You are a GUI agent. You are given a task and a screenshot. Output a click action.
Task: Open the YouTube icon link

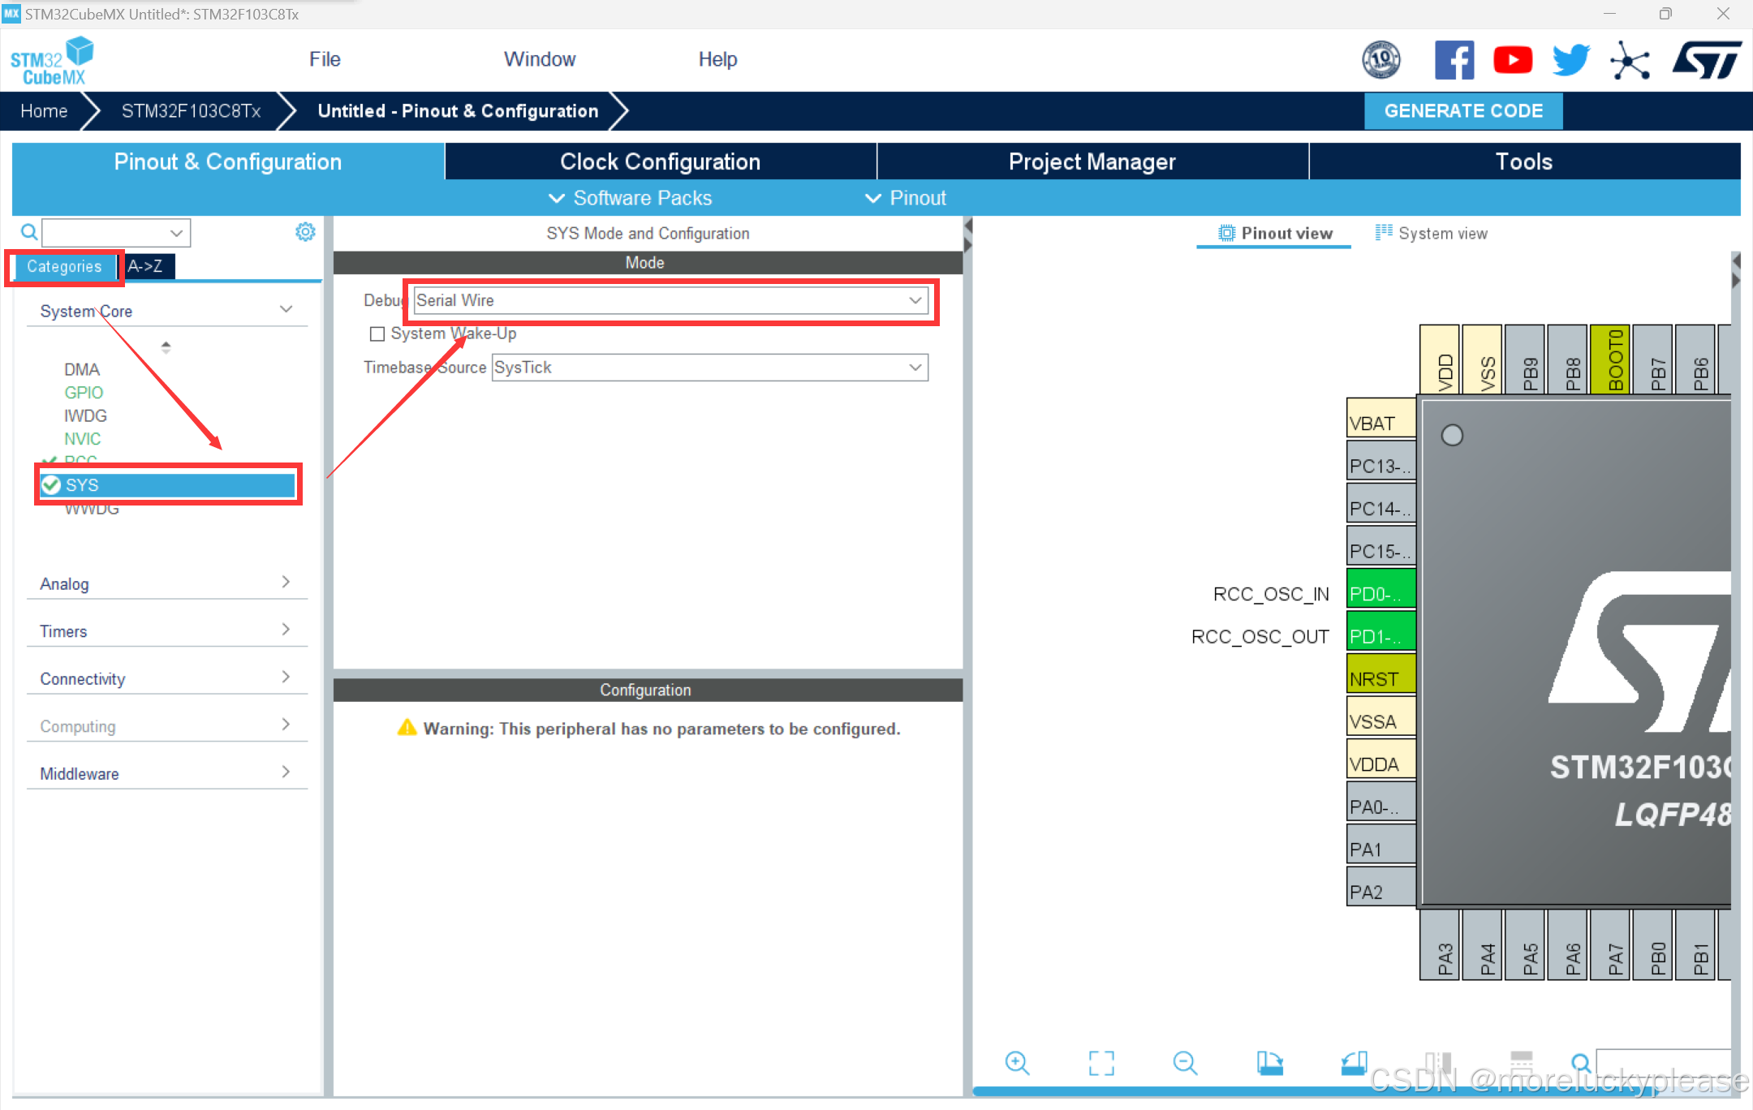[1512, 60]
